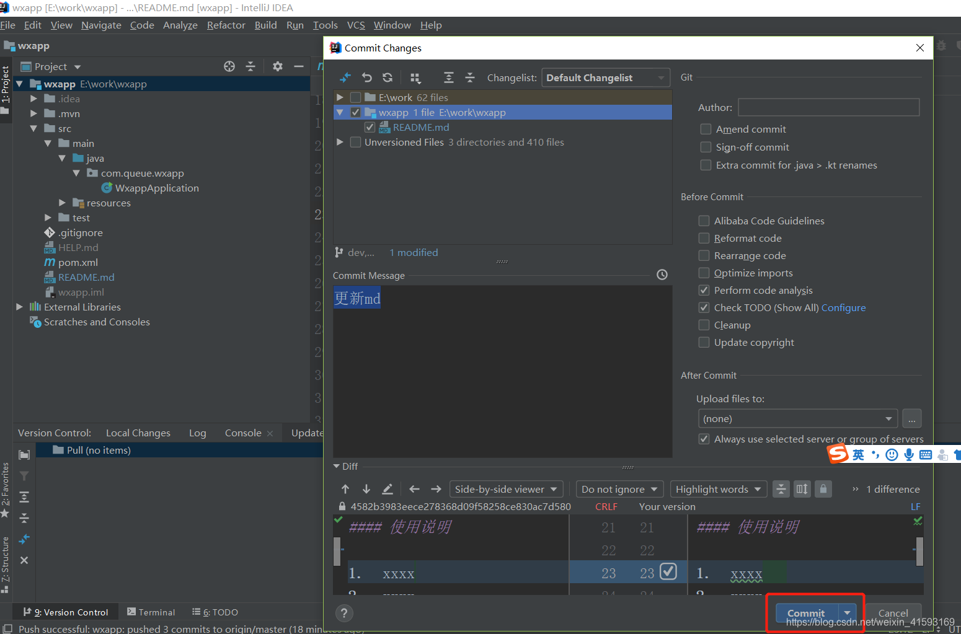Click the Rollback (revert) icon
The width and height of the screenshot is (961, 634).
tap(367, 77)
